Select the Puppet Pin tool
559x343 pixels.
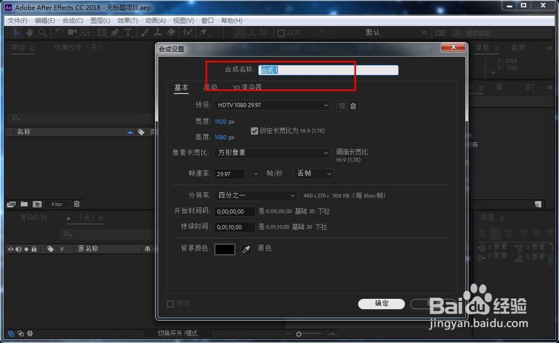tap(203, 33)
